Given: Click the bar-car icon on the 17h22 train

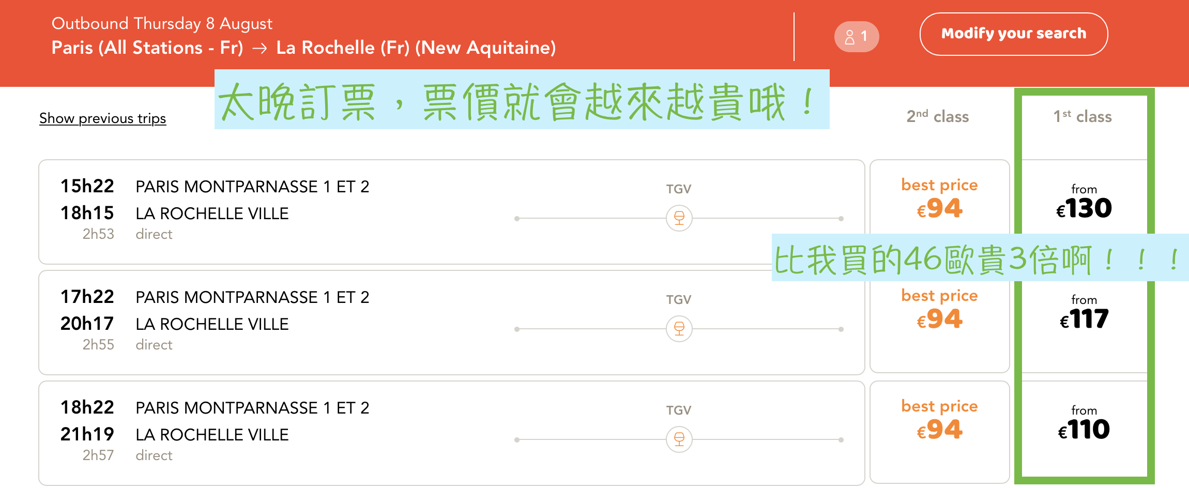Looking at the screenshot, I should coord(679,329).
